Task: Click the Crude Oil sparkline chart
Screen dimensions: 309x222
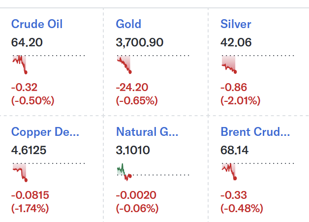Action: pos(49,64)
